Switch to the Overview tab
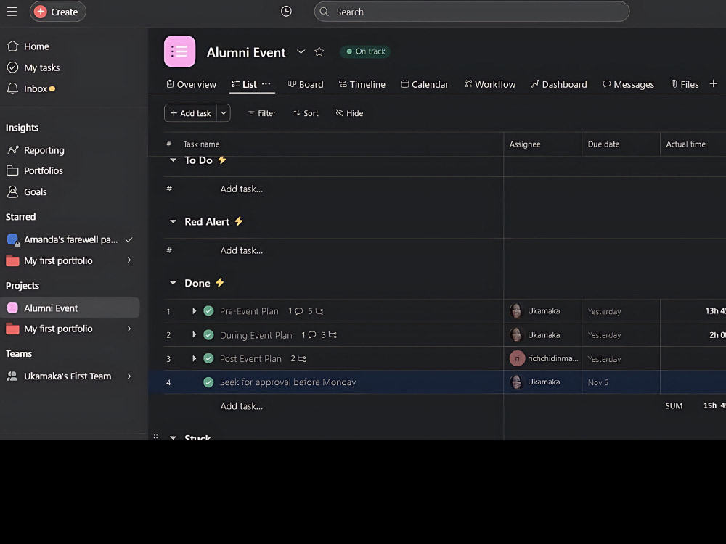 (191, 84)
